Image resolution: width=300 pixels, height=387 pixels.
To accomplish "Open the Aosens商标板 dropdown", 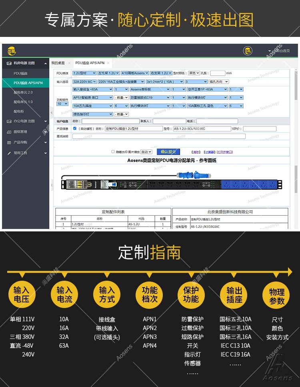I will click(x=150, y=89).
